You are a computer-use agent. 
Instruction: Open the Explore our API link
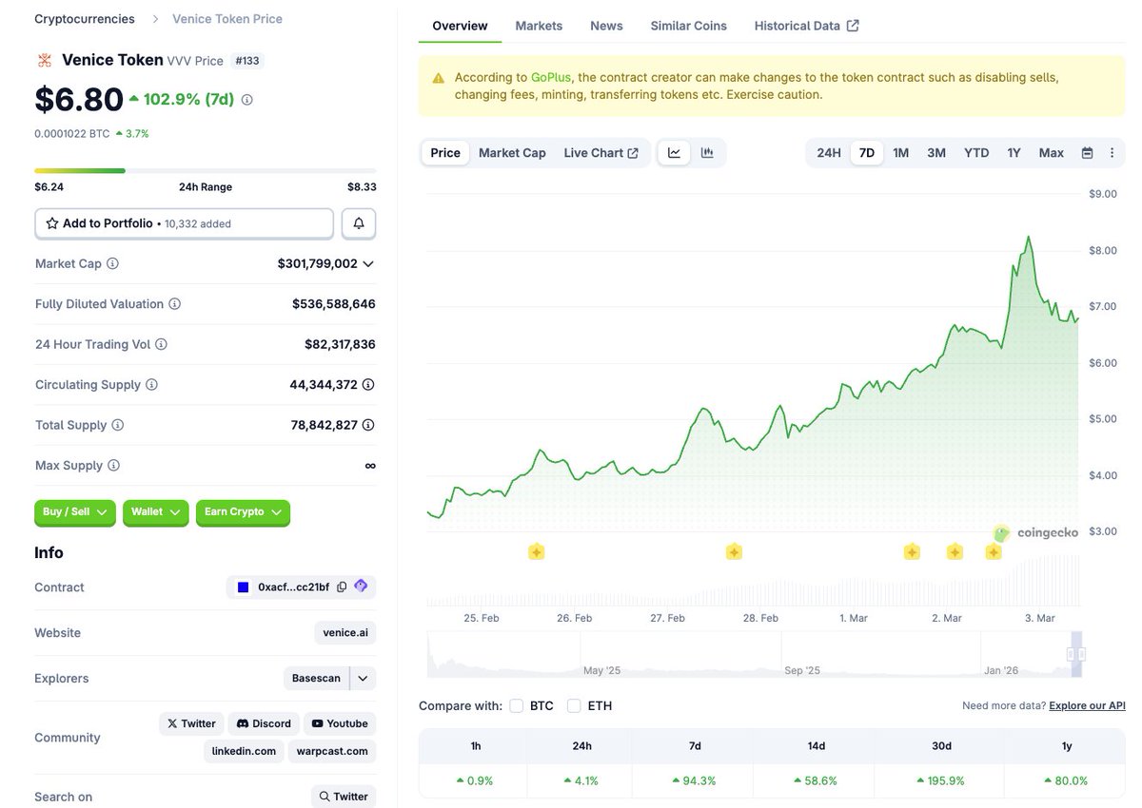(1087, 705)
